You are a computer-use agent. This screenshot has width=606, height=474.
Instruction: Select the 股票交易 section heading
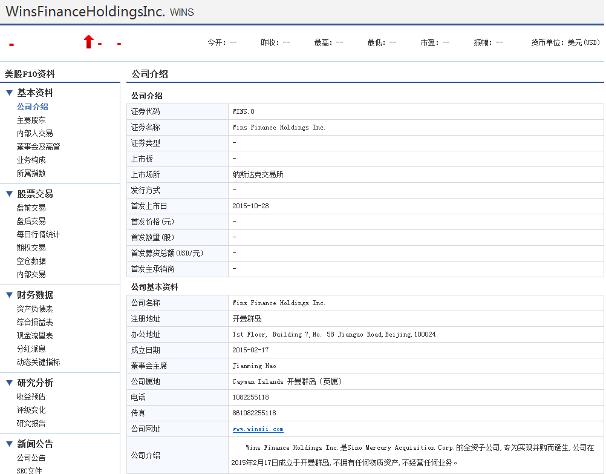click(35, 194)
